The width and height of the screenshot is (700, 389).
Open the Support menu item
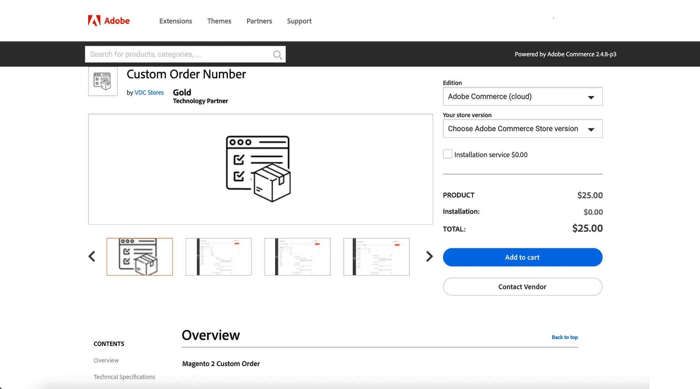(299, 21)
